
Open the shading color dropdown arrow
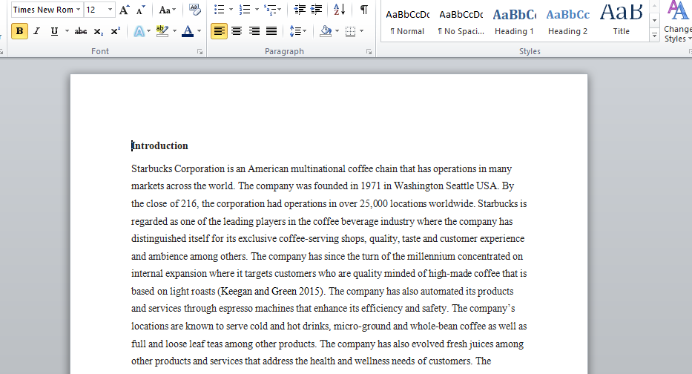tap(337, 31)
